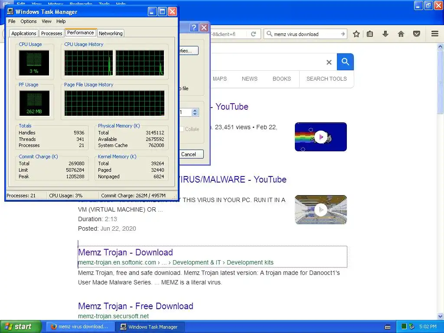
Task: Open the VIRUS/MALWARE - YouTube result
Action: (233, 180)
